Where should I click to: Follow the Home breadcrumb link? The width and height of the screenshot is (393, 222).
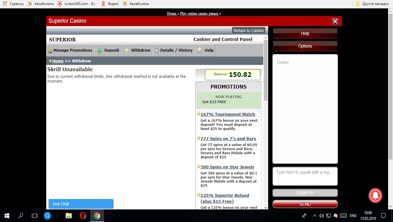[58, 61]
